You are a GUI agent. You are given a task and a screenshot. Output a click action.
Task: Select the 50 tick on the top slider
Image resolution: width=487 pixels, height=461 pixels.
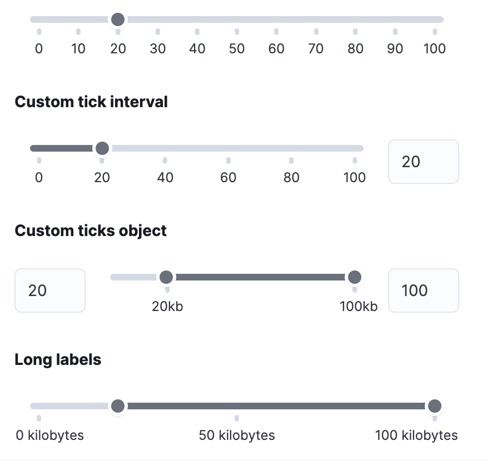236,48
